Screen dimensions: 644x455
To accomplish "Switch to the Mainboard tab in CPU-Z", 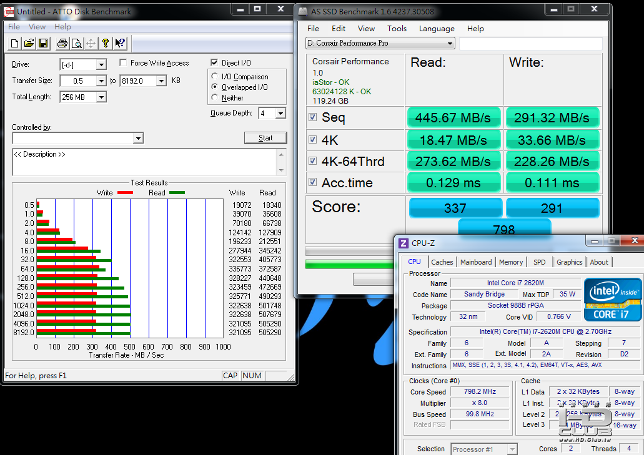I will click(476, 262).
